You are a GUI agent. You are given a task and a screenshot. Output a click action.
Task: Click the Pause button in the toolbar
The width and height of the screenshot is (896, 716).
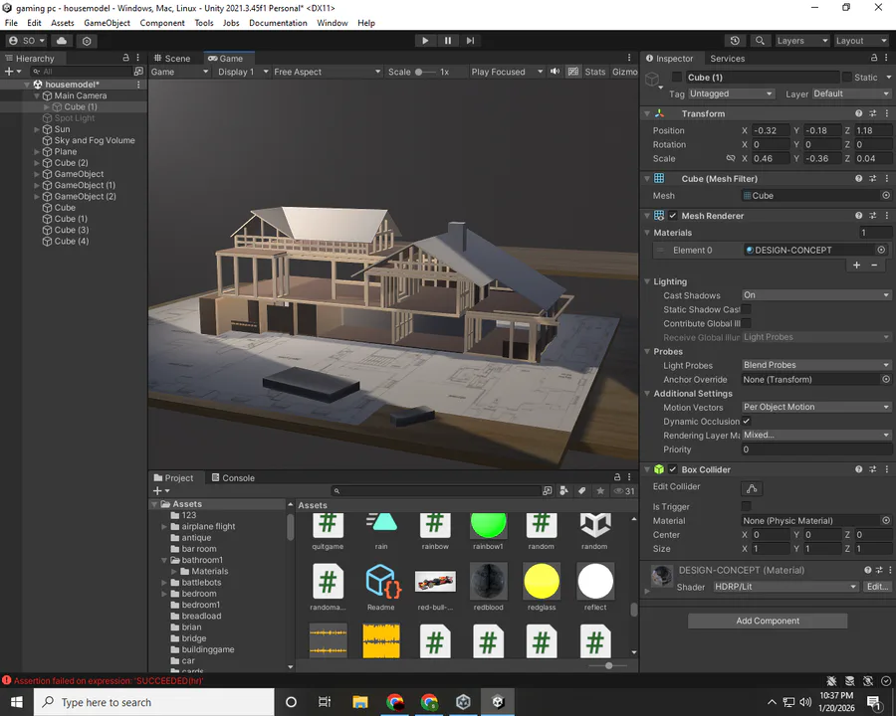point(447,41)
